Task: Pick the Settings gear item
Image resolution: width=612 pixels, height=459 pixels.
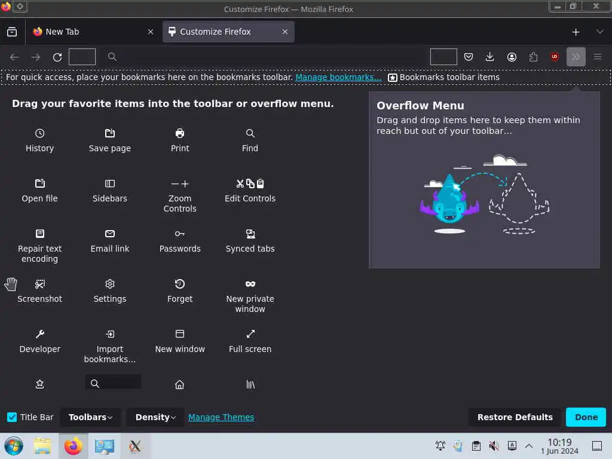Action: click(x=110, y=291)
